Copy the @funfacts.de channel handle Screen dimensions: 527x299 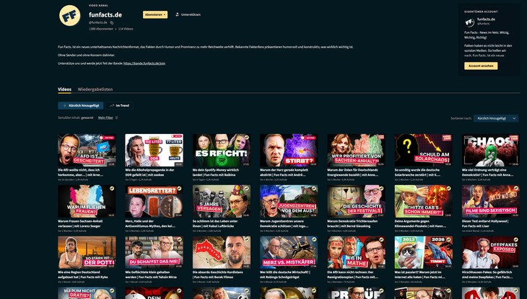pyautogui.click(x=112, y=23)
